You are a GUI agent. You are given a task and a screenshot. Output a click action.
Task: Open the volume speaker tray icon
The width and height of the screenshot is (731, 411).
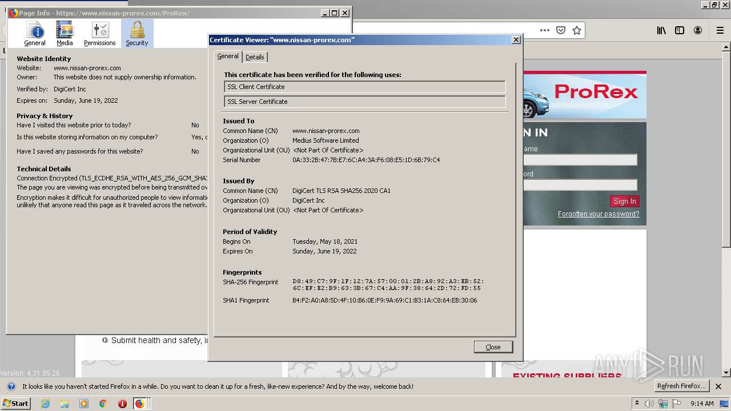coord(649,404)
